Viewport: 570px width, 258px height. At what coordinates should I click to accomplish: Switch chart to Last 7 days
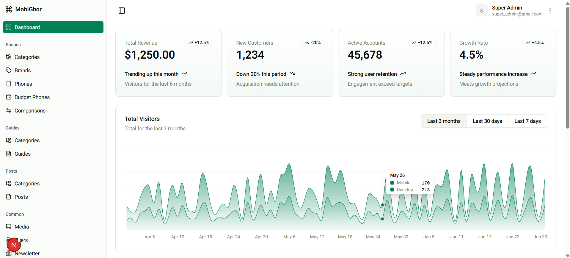point(527,121)
